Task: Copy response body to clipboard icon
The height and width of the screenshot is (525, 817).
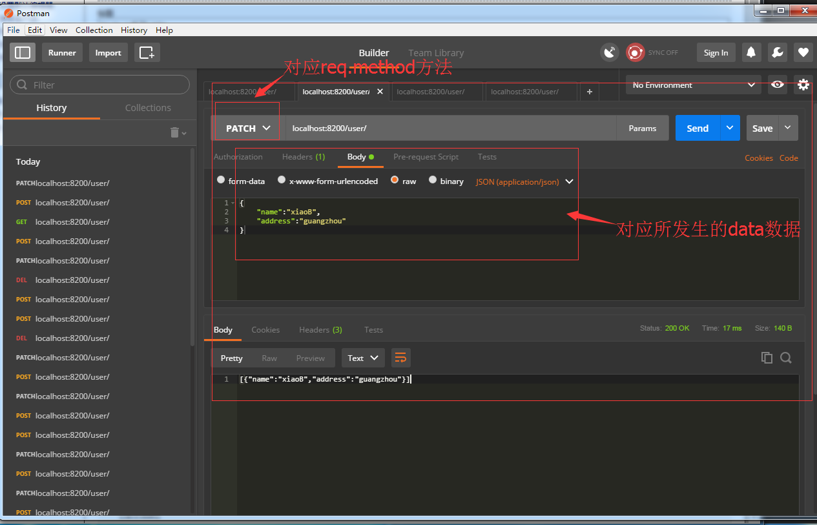Action: point(767,358)
